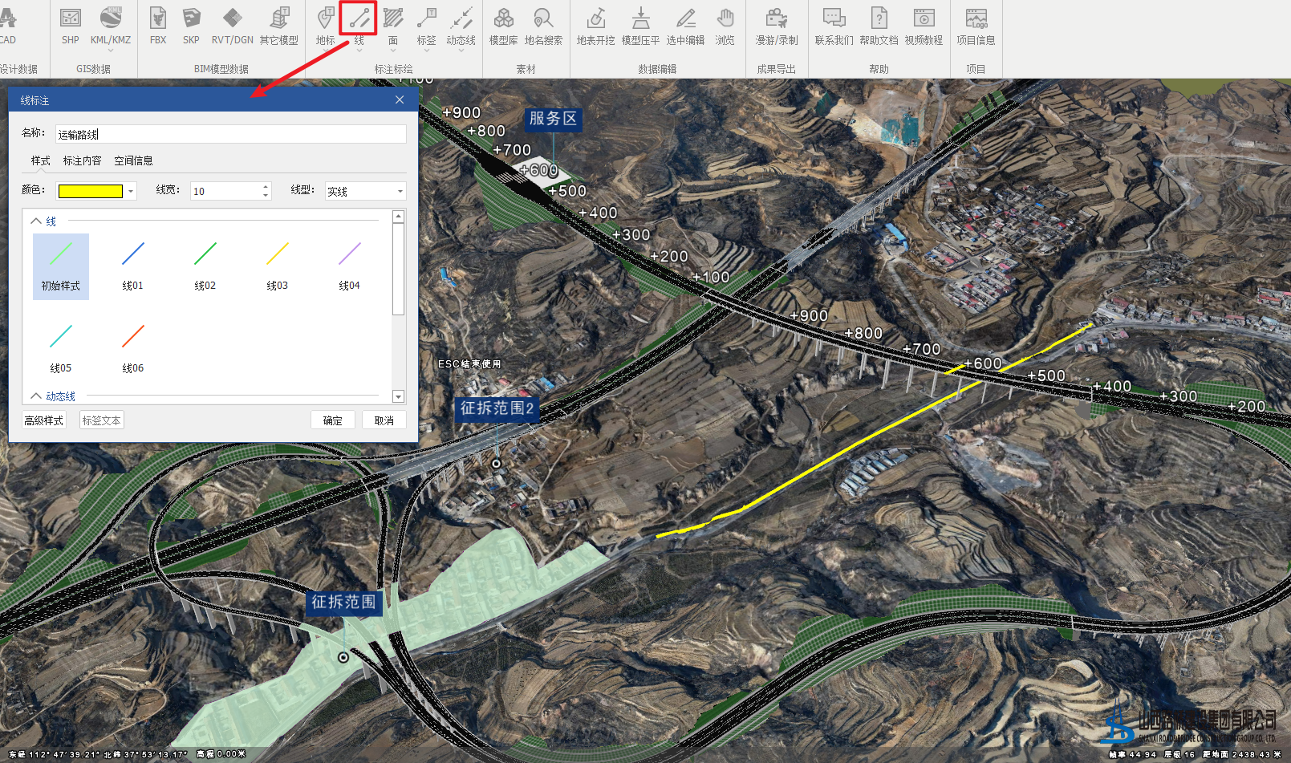Click the 名称 name input field
The width and height of the screenshot is (1291, 763).
point(230,135)
